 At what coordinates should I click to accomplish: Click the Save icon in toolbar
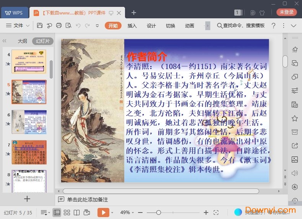(x=40, y=26)
